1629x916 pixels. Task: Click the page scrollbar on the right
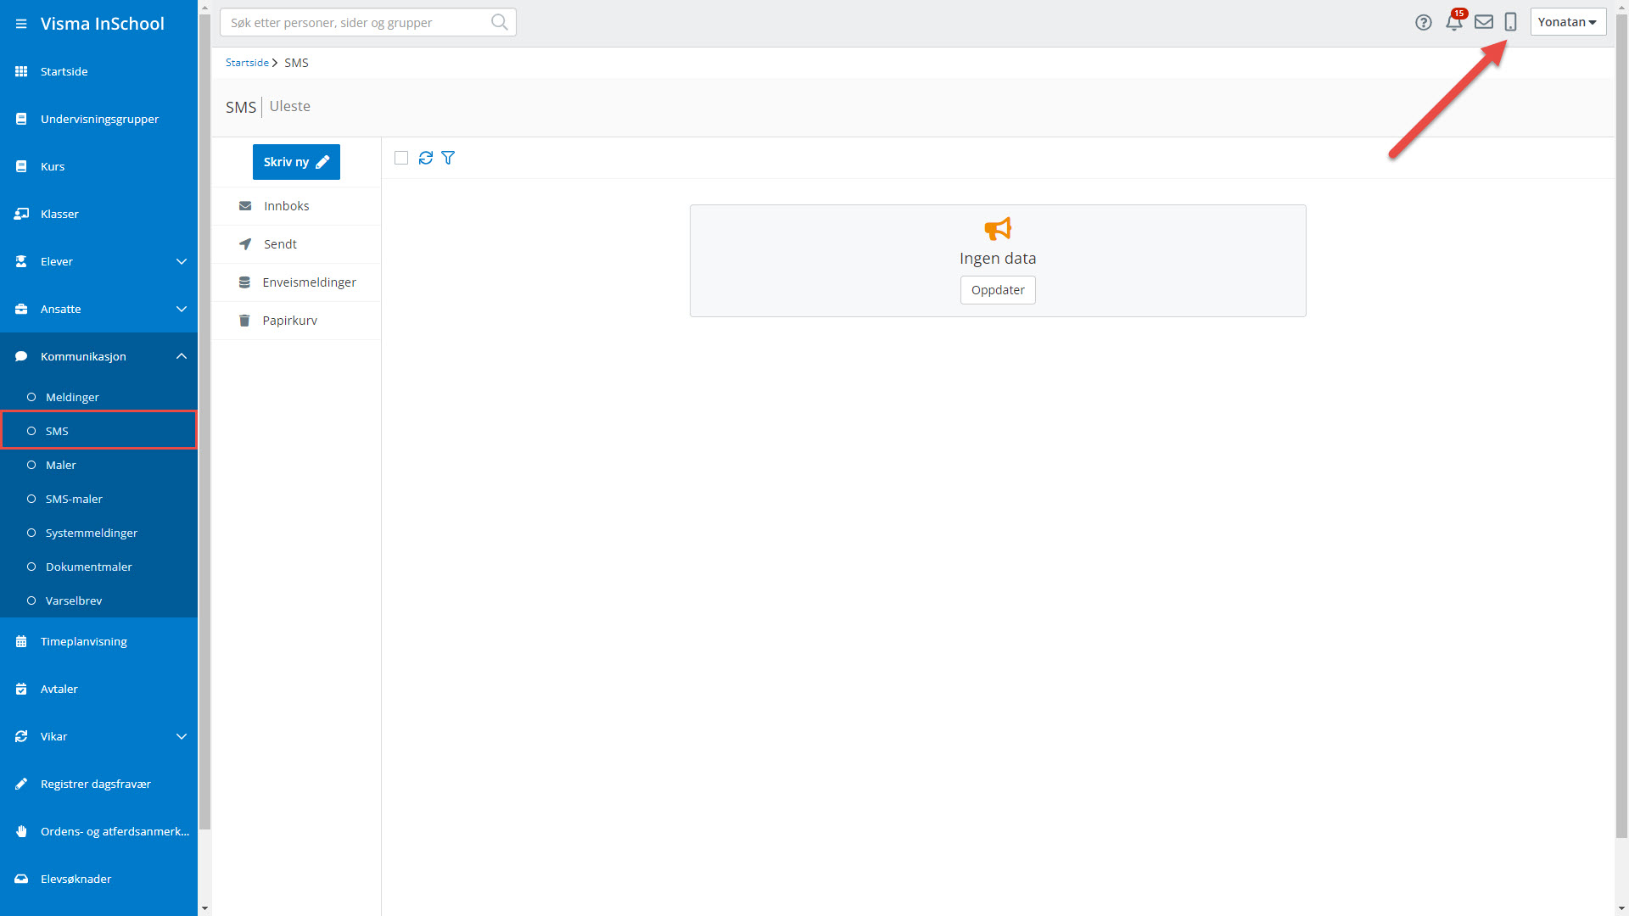tap(1621, 424)
